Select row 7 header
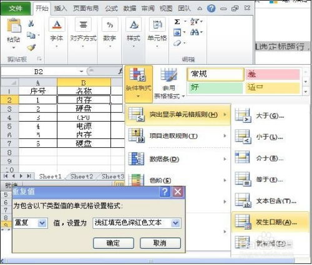 coord(9,143)
